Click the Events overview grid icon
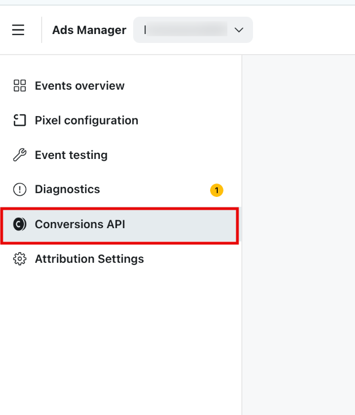The height and width of the screenshot is (415, 355). (20, 85)
